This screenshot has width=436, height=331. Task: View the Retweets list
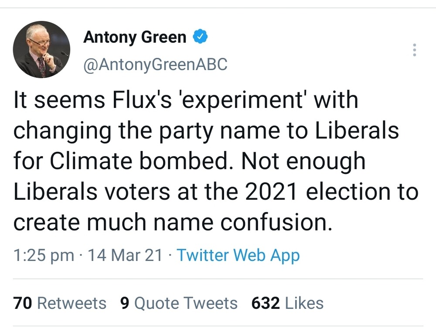point(72,303)
